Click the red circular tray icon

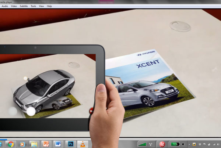[162, 144]
